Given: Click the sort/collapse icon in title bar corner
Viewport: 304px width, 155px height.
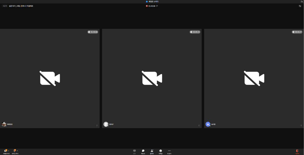Looking at the screenshot, I should point(302,2).
